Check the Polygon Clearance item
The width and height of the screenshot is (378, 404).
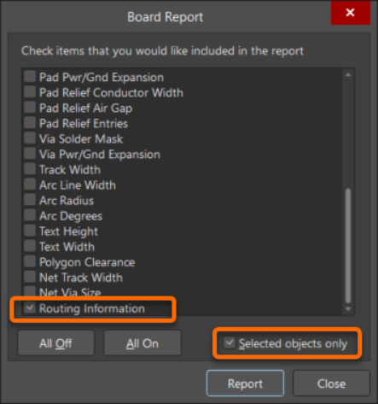coord(30,261)
